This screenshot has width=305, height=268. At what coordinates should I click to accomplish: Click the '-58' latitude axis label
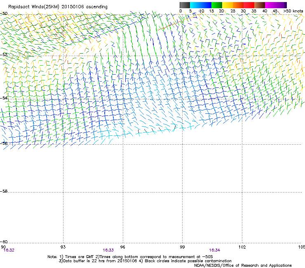pyautogui.click(x=4, y=191)
